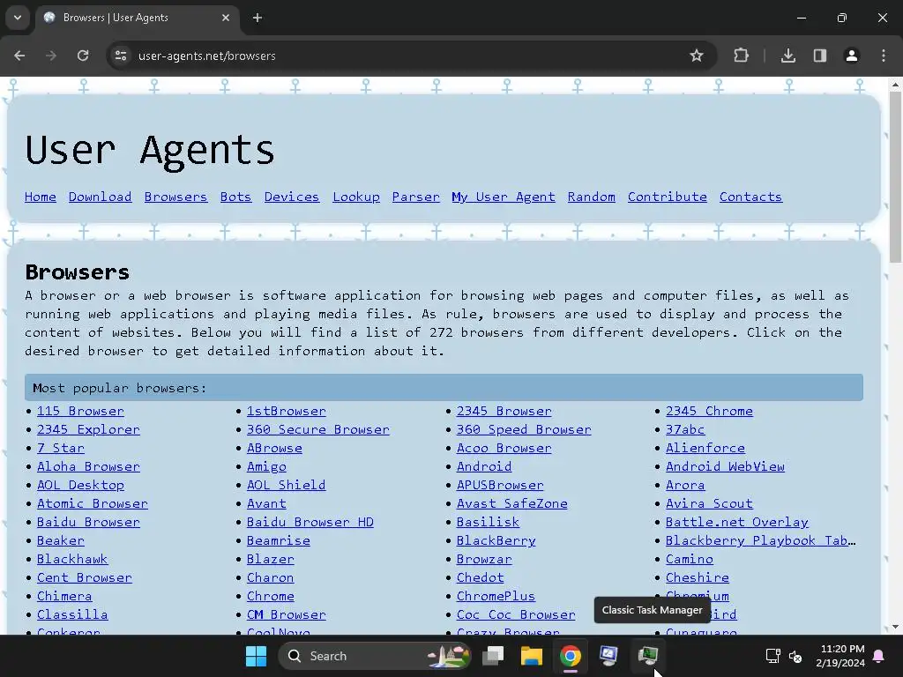Open the Cent Browser link
The width and height of the screenshot is (903, 677).
pyautogui.click(x=85, y=577)
